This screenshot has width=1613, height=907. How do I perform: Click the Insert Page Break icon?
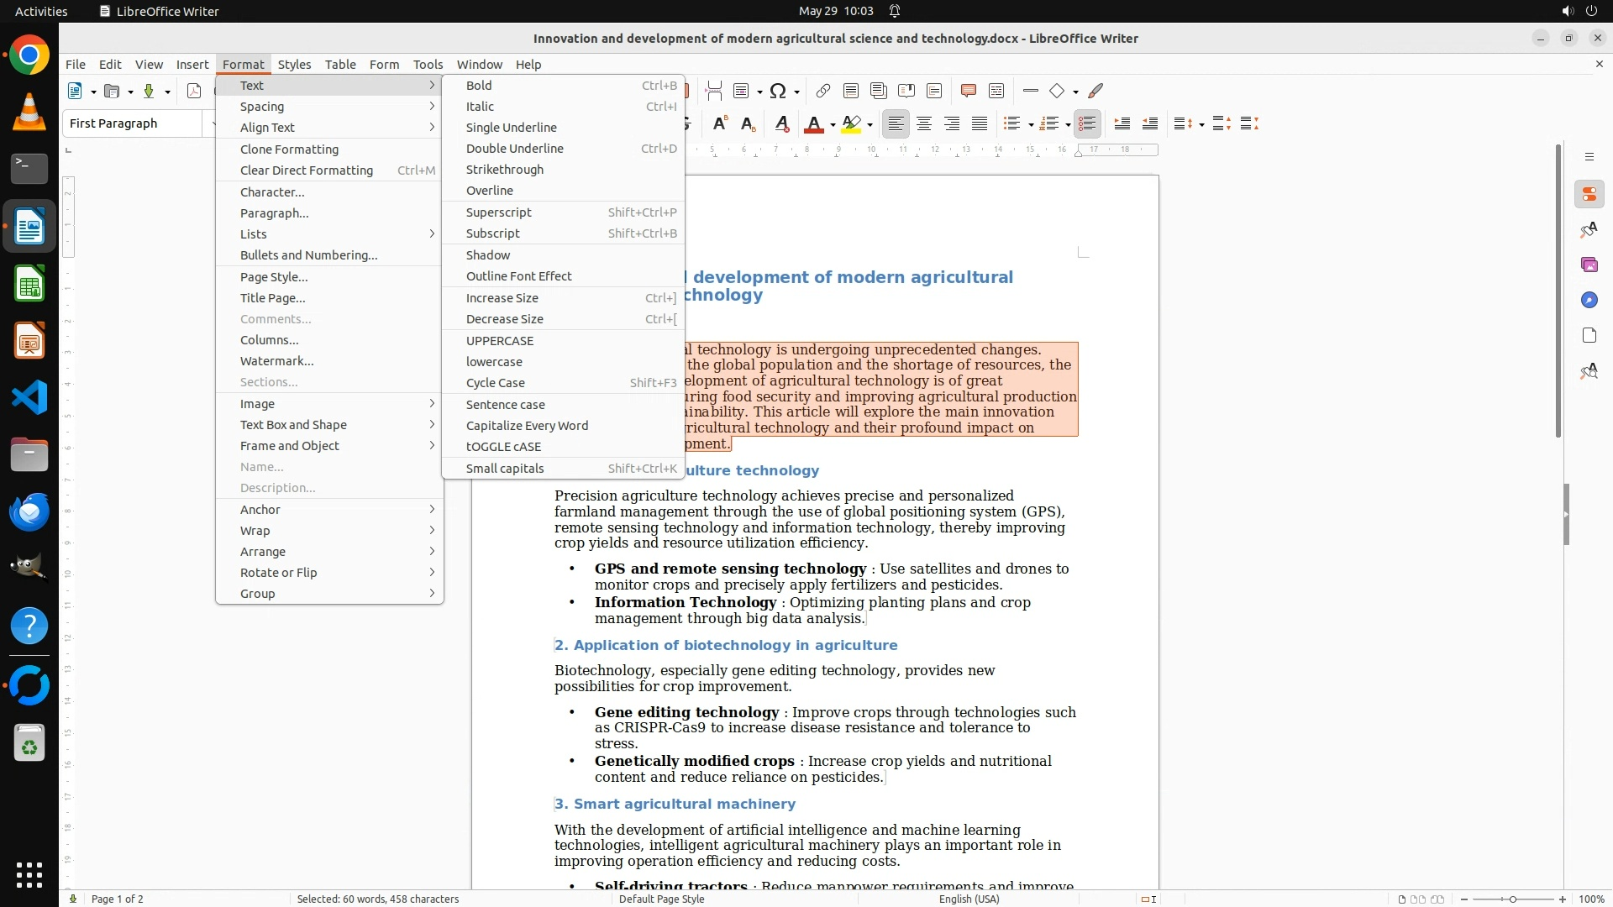[713, 91]
